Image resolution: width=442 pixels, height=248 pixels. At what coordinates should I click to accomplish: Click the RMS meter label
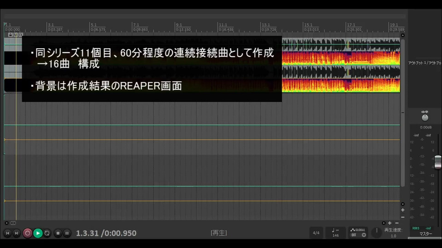[x=416, y=228]
